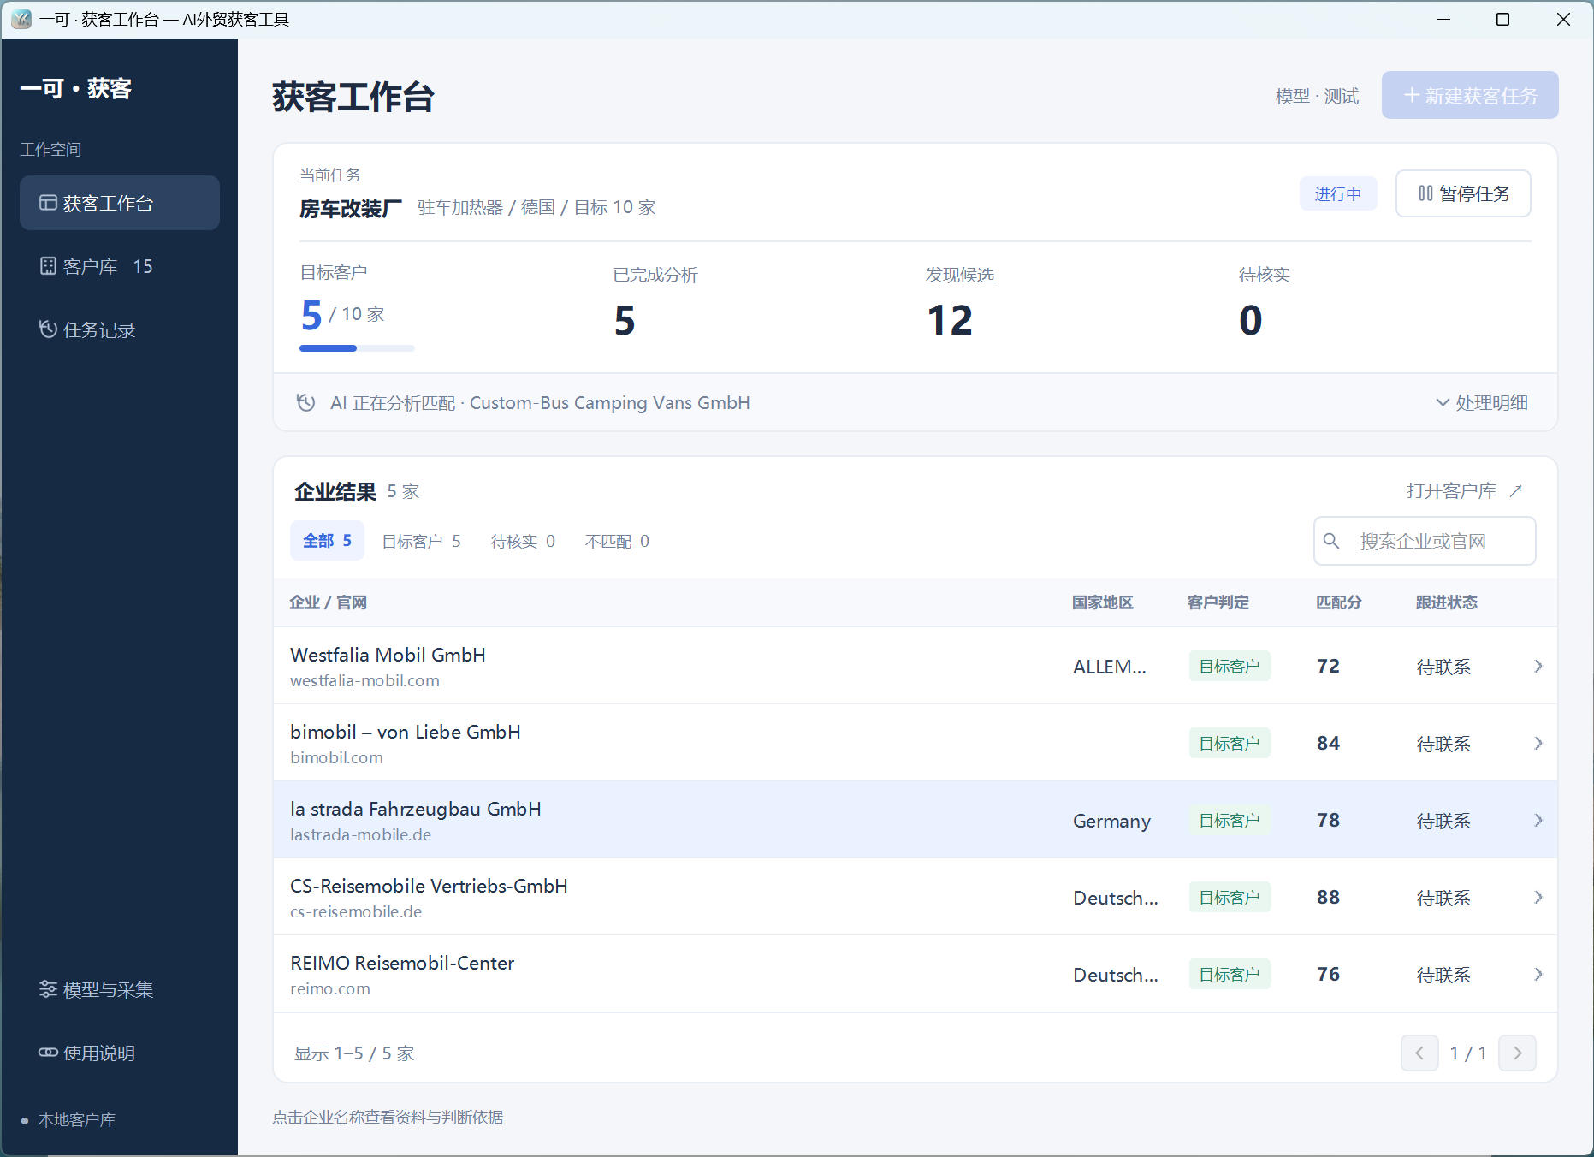Click the 跟进状态 column header
The width and height of the screenshot is (1594, 1157).
pos(1446,602)
